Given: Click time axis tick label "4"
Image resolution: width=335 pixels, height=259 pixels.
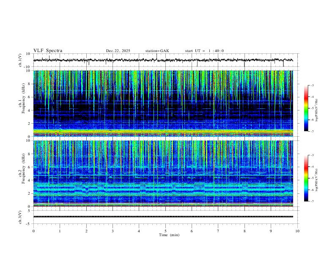Looking at the screenshot, I should coord(139,231).
